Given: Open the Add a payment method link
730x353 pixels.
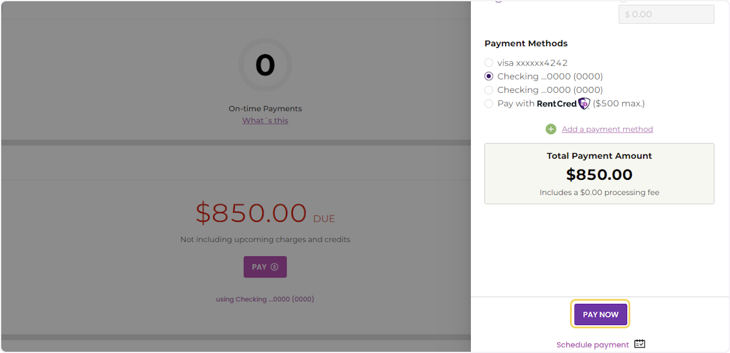Looking at the screenshot, I should [607, 129].
